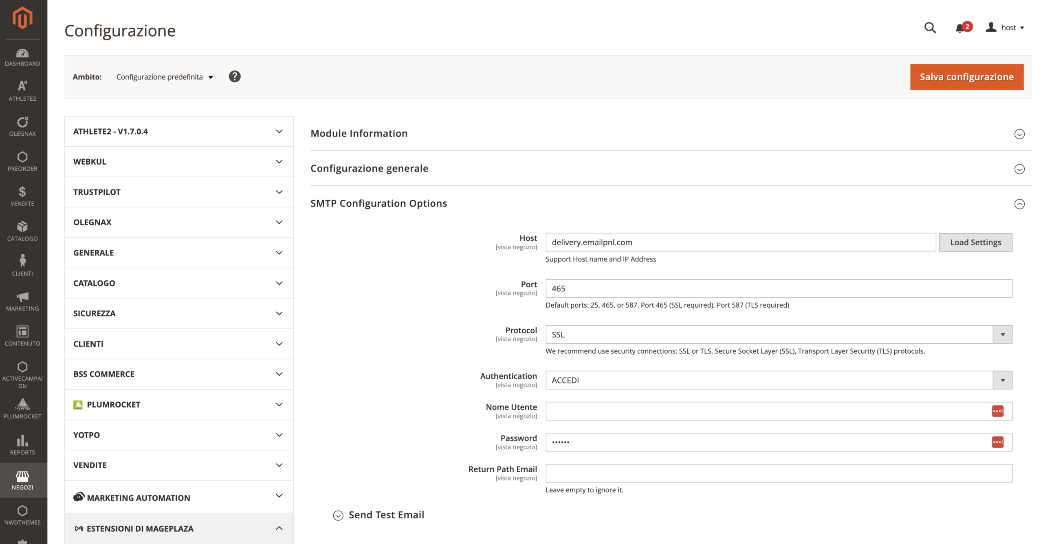Click password manager icon in Nome Utente field
The width and height of the screenshot is (1043, 544).
click(997, 411)
